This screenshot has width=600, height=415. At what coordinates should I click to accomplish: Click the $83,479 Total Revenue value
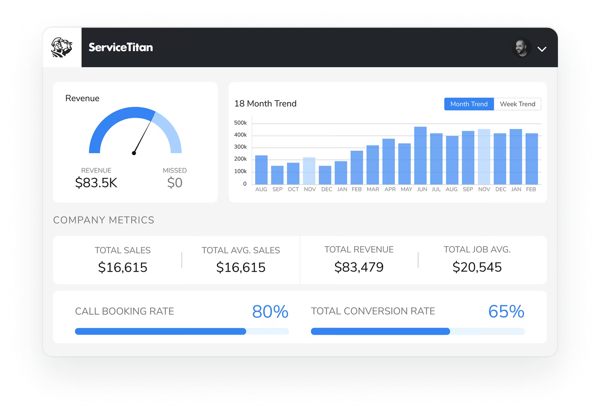point(359,267)
